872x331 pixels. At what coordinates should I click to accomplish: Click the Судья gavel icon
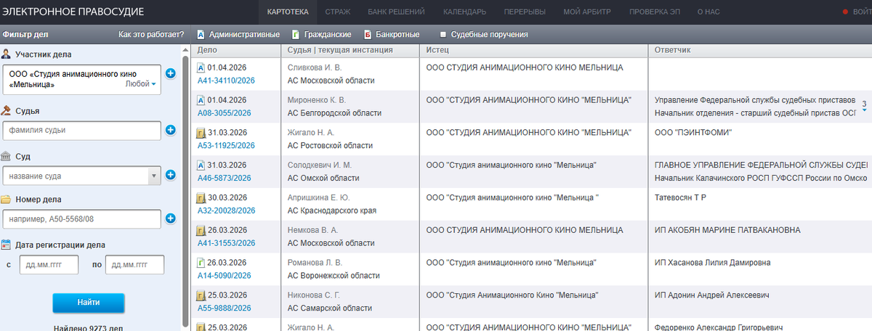[x=7, y=111]
